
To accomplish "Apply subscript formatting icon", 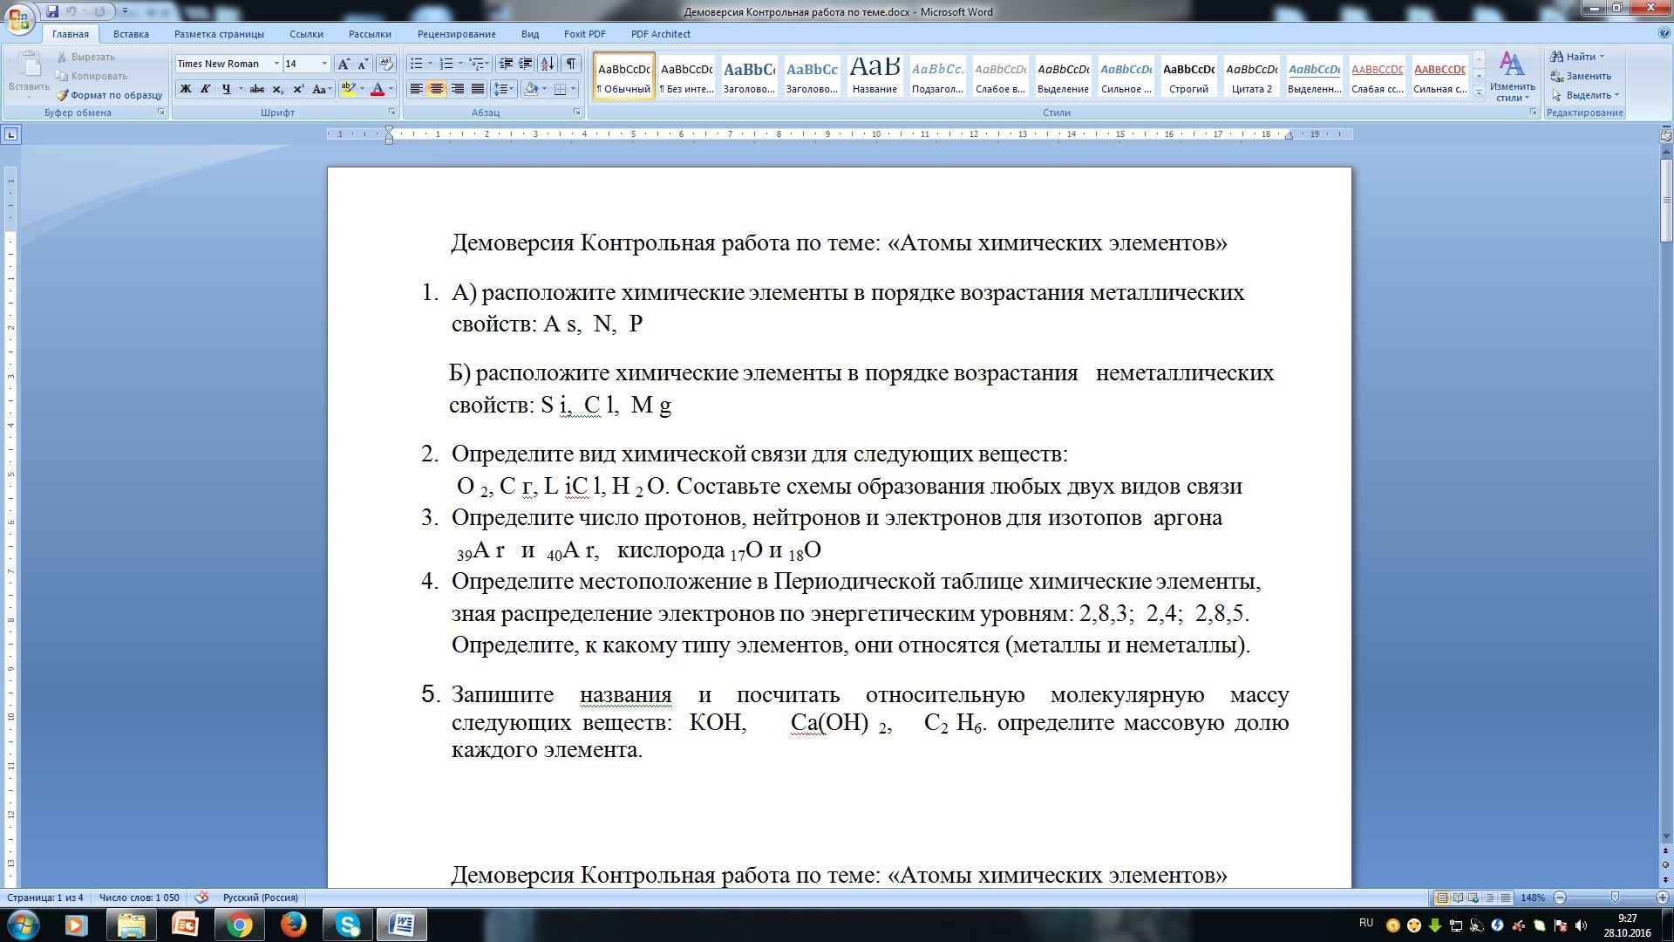I will pos(277,89).
